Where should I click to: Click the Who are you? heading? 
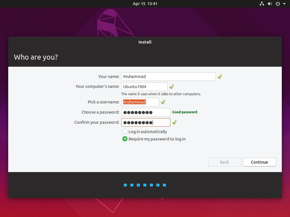click(36, 57)
